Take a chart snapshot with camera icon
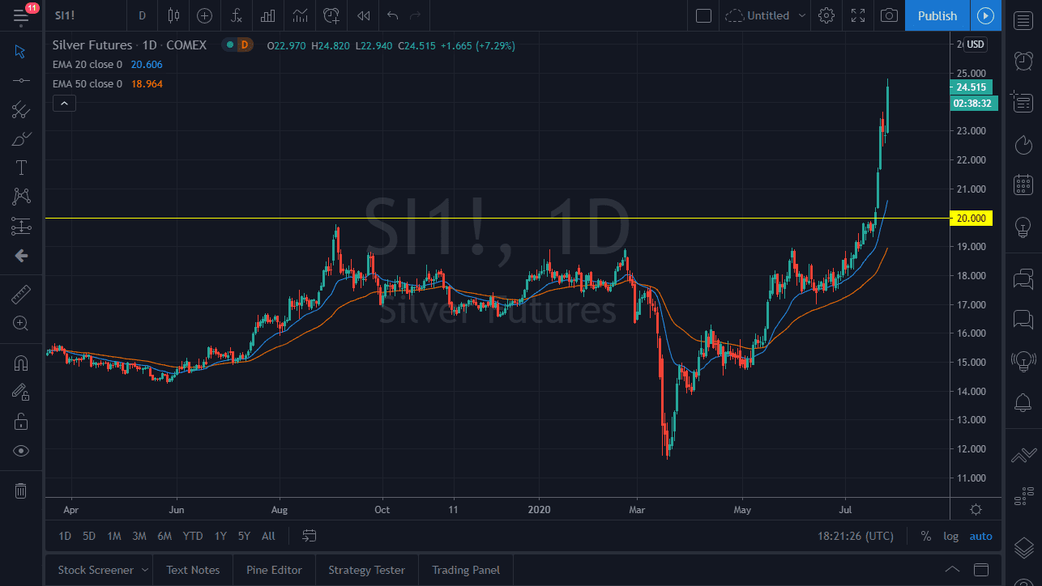 [889, 15]
